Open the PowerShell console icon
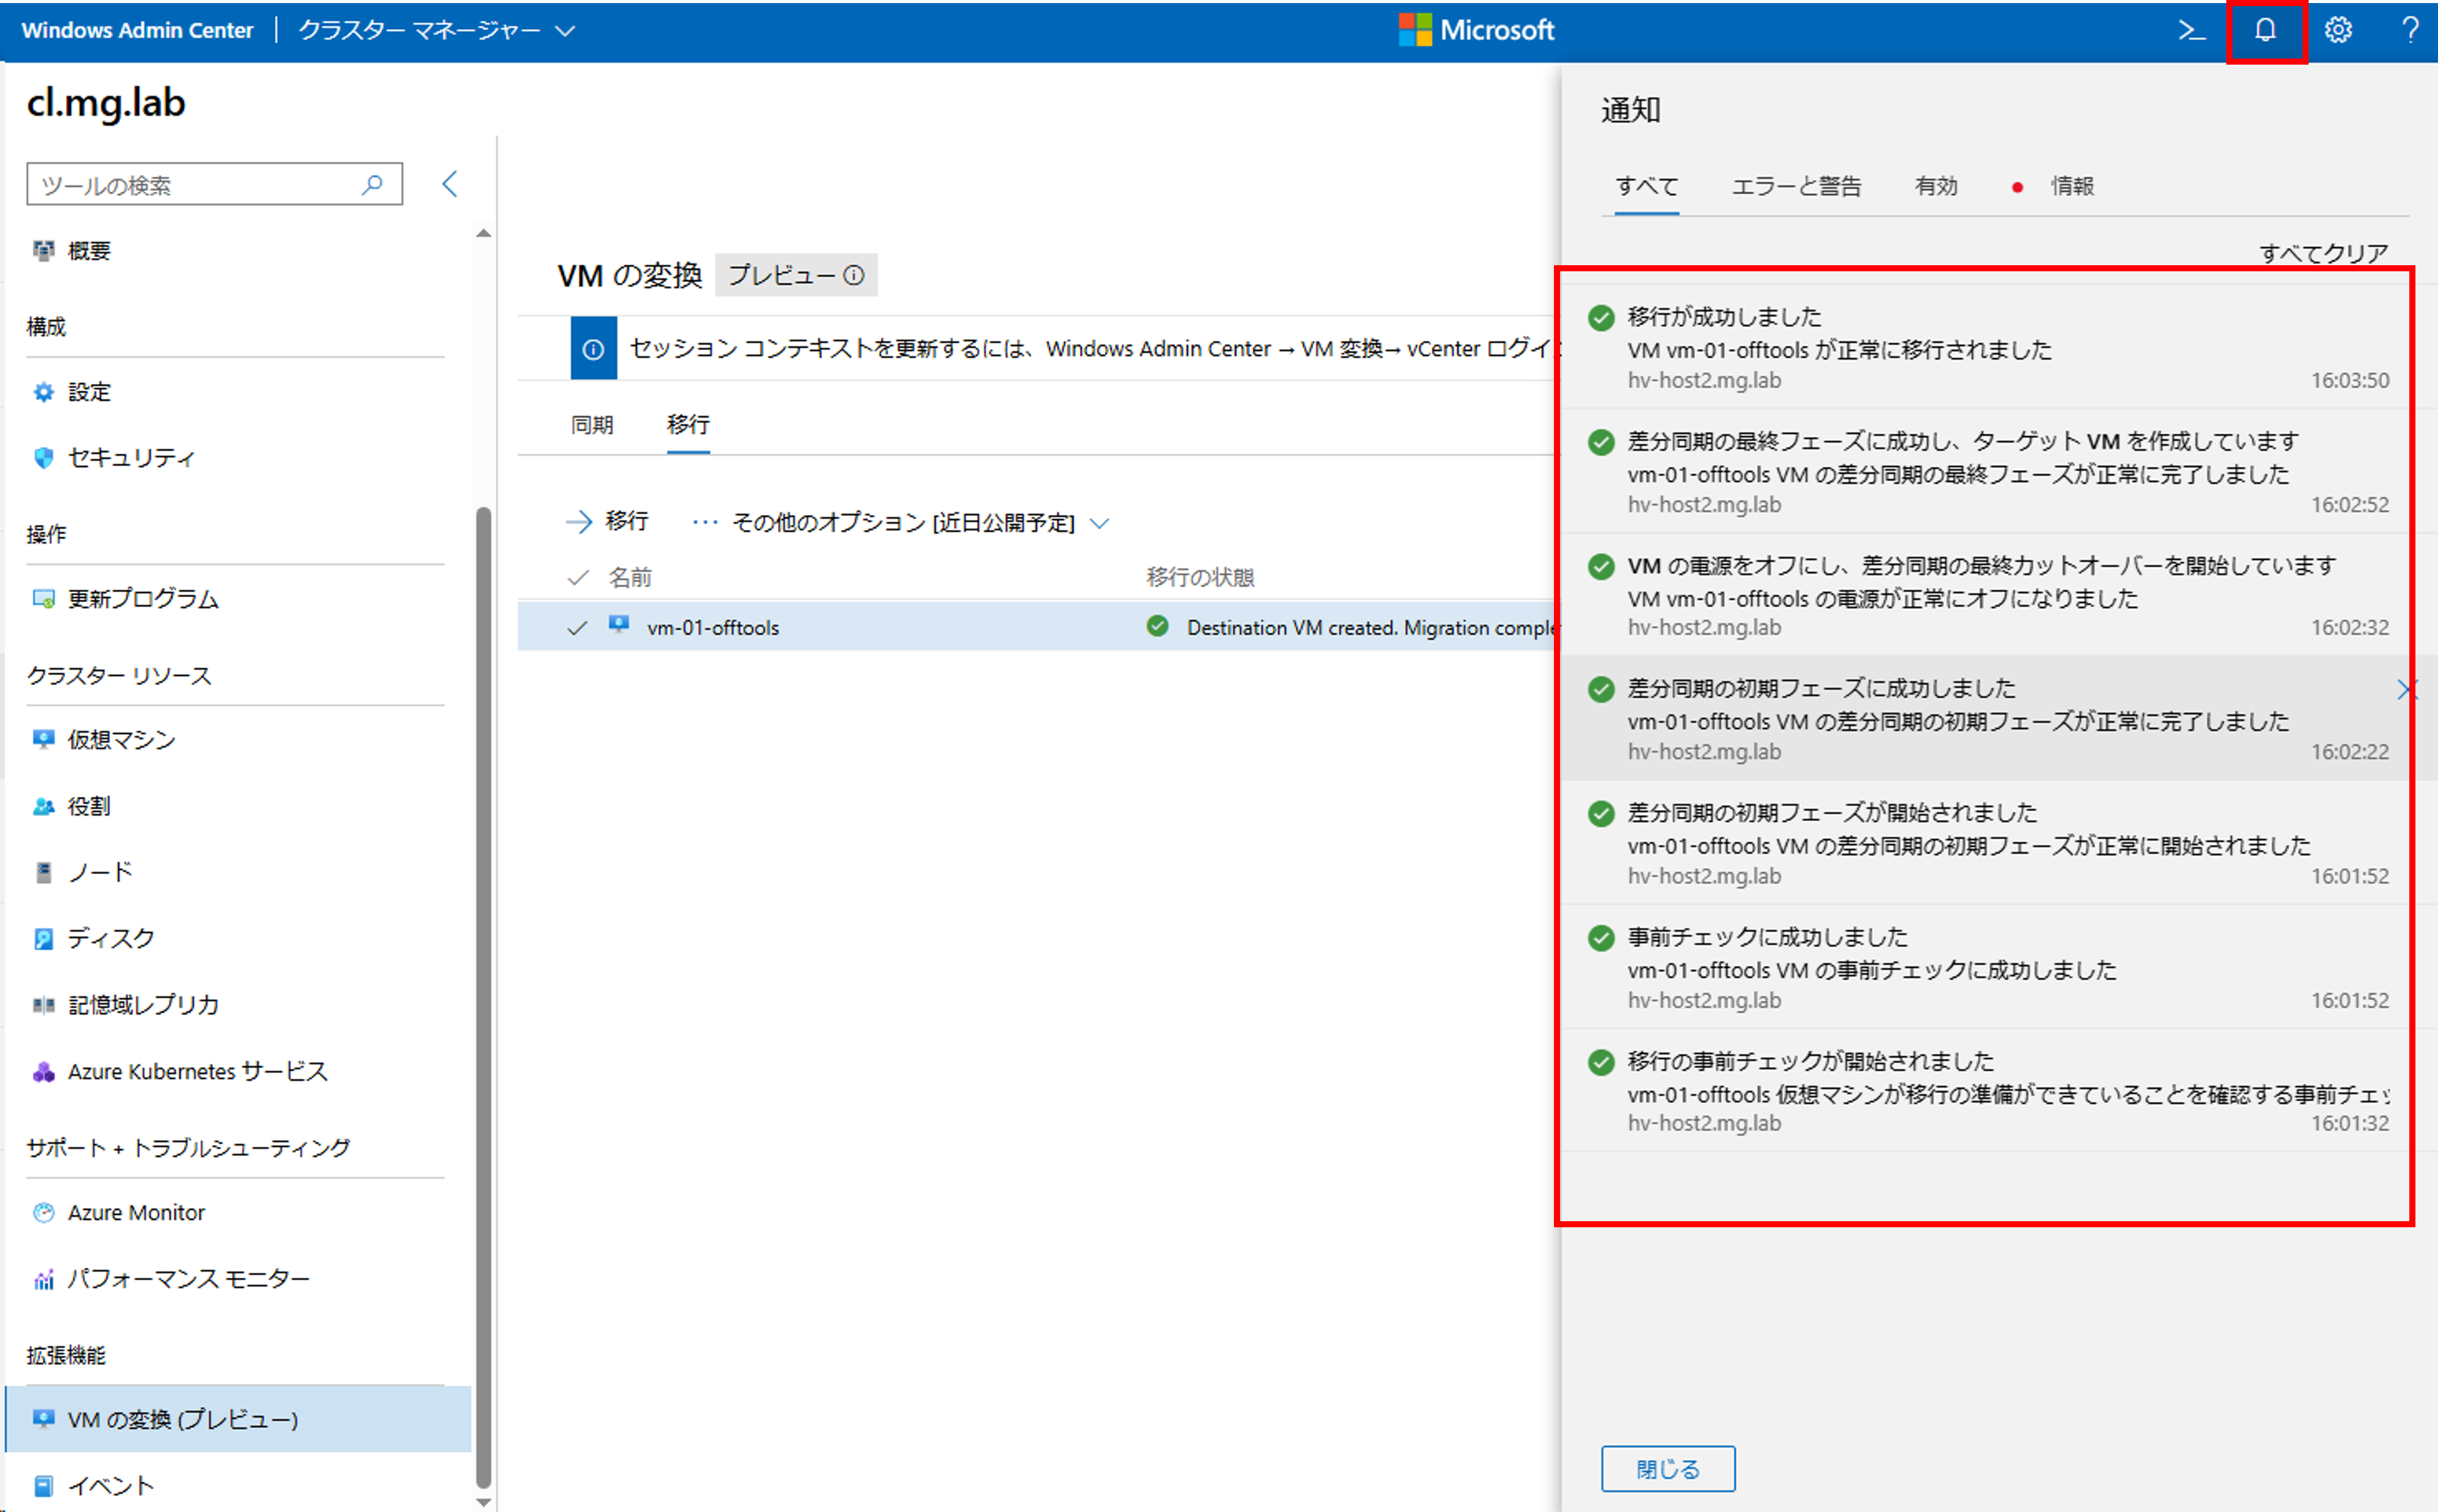The height and width of the screenshot is (1512, 2438). [x=2191, y=30]
